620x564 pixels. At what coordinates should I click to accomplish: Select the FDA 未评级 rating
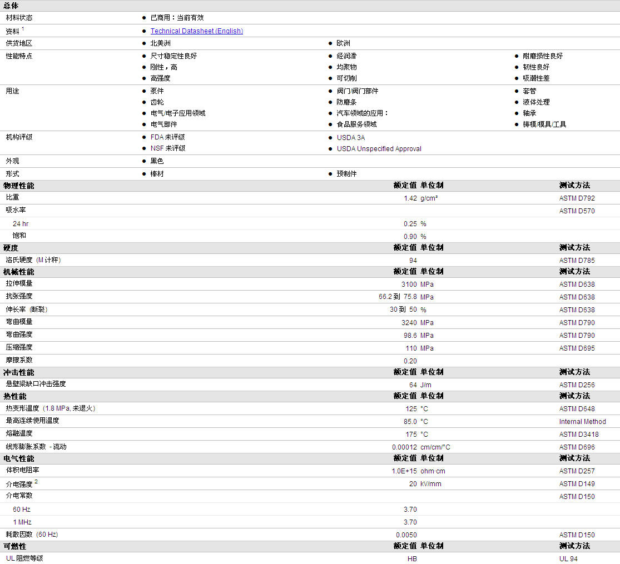point(168,137)
